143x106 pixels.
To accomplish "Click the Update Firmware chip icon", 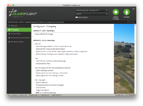I will (116, 12).
